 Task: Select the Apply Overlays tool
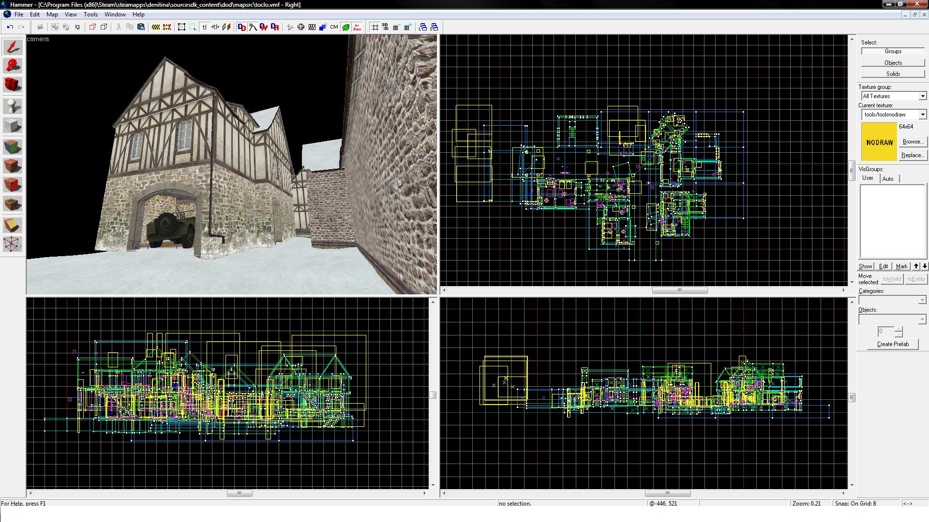click(x=13, y=203)
